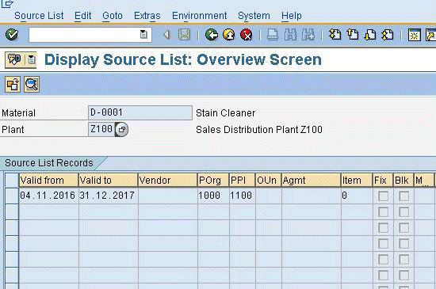This screenshot has width=436, height=289.
Task: Click the SAP menu icon above Source List
Action: click(x=7, y=3)
